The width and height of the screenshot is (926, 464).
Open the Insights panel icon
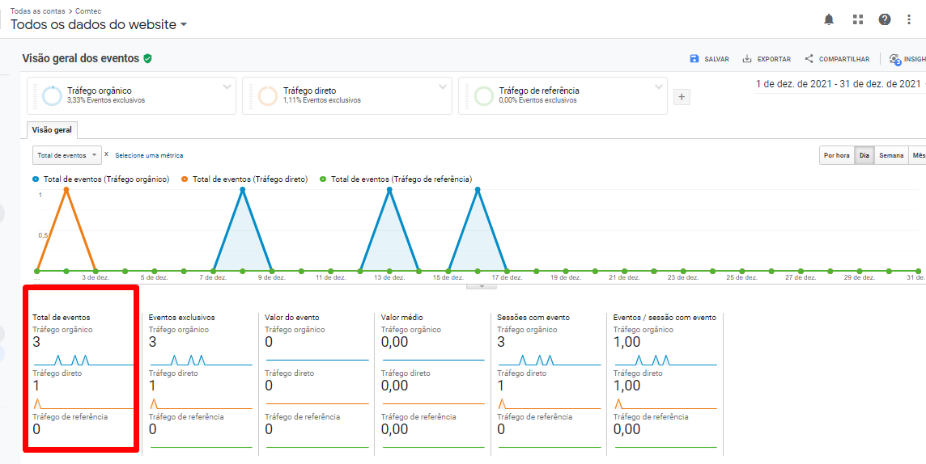coord(894,59)
